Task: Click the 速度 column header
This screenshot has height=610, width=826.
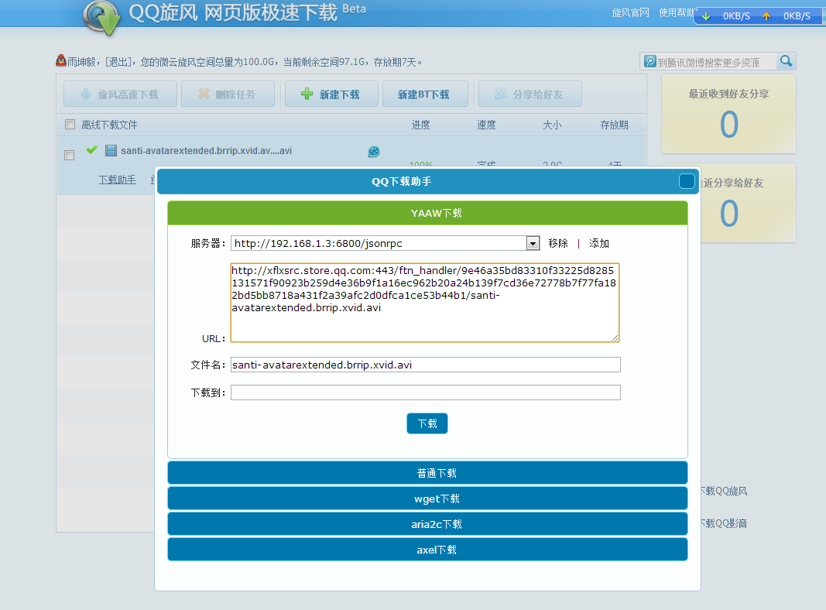Action: 486,125
